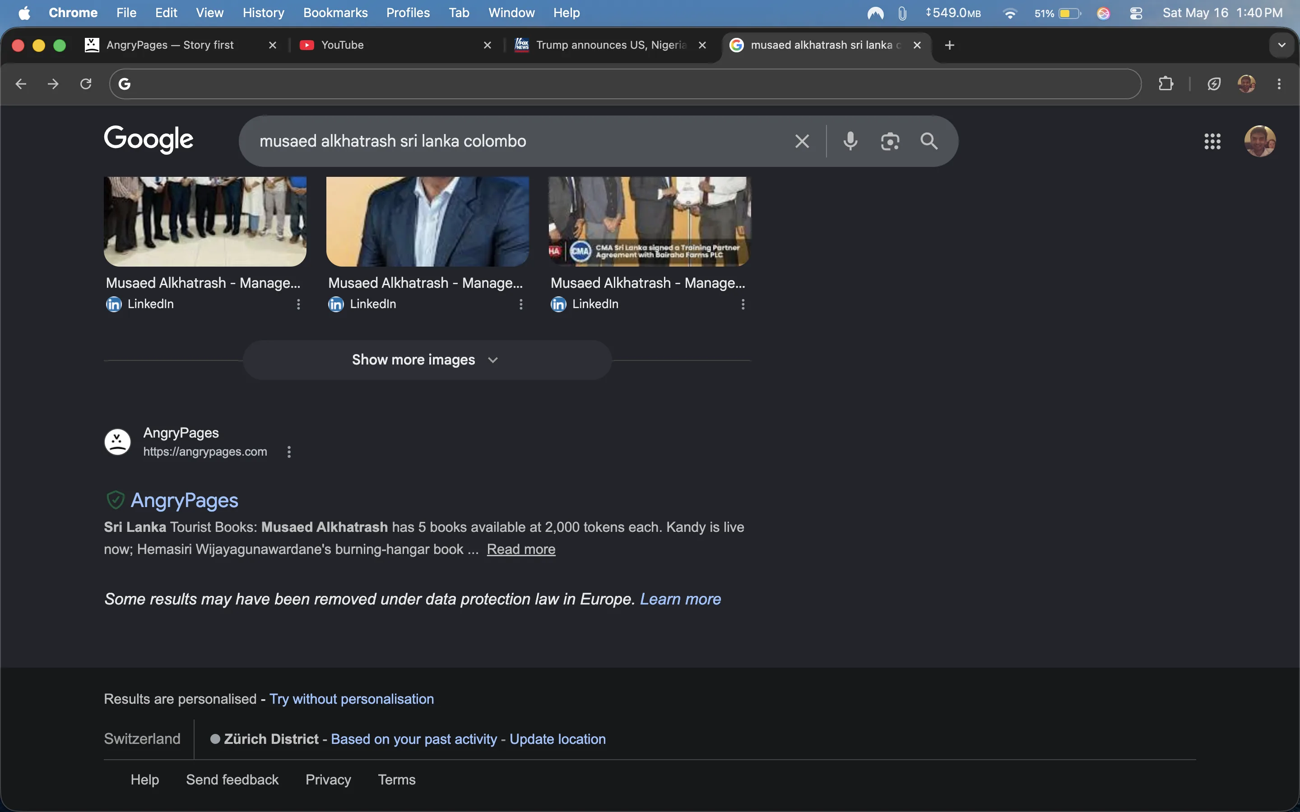Go forward to the next page
The image size is (1300, 812).
tap(53, 84)
